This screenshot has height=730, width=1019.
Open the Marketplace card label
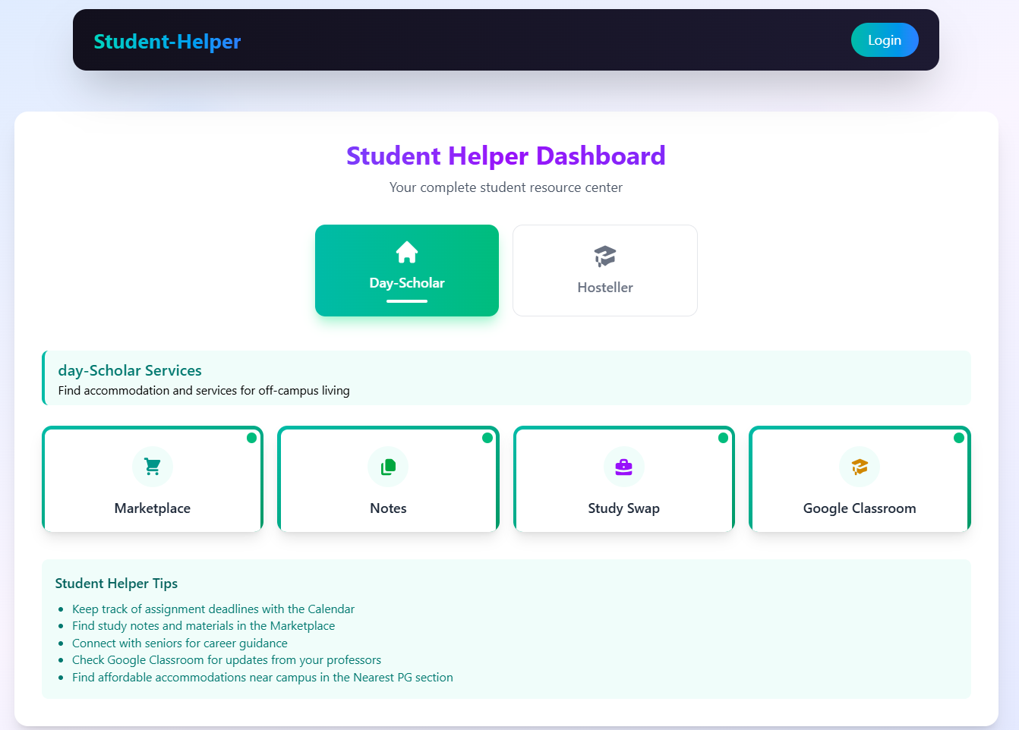click(153, 508)
